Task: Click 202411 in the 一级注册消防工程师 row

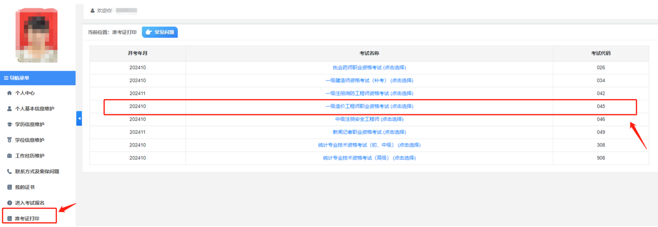Action: coord(137,93)
